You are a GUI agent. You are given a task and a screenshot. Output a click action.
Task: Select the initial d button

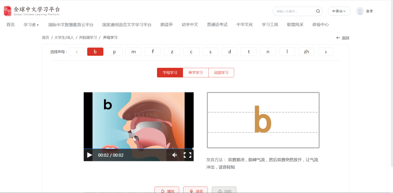click(x=230, y=52)
